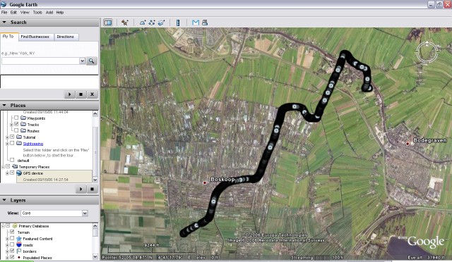
Task: Open the Fly To search history dropdown
Action: click(x=82, y=61)
